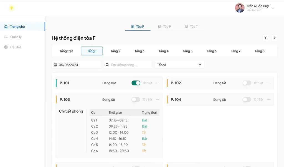Viewport: 284px width, 167px height.
Task: Open the 'Tất cả' filter dropdown
Action: tap(179, 65)
